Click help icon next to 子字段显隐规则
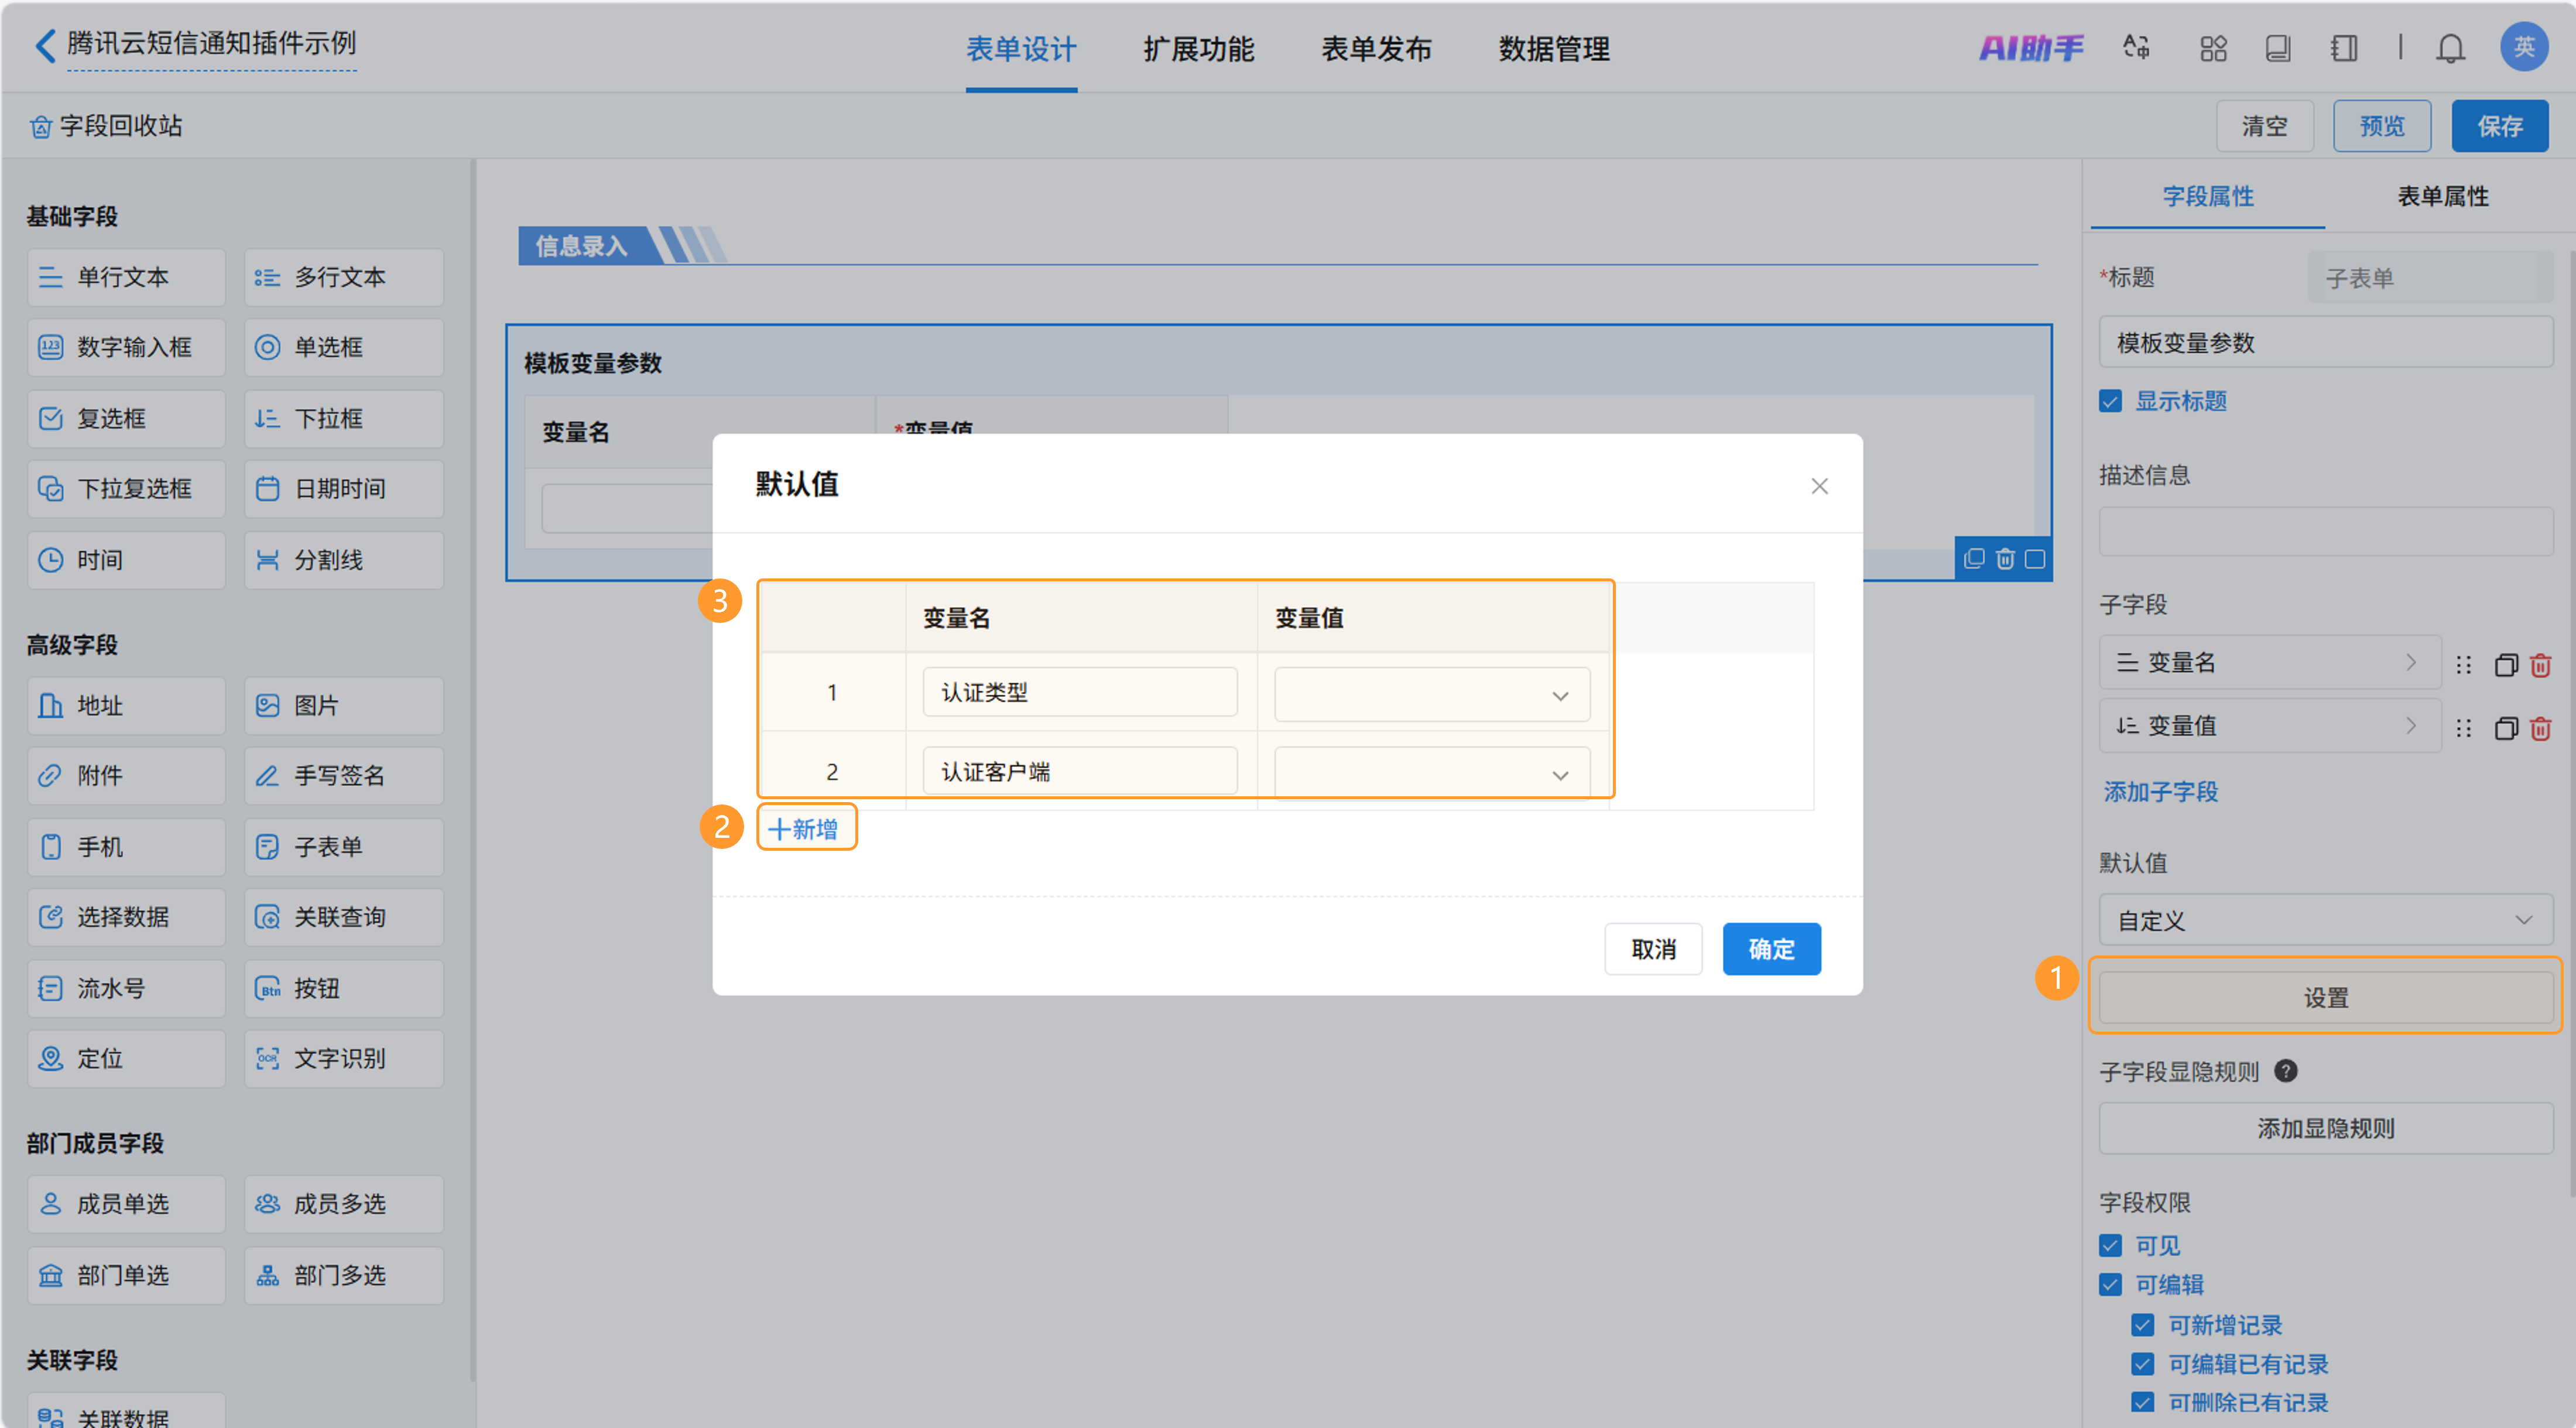The width and height of the screenshot is (2576, 1428). coord(2285,1071)
